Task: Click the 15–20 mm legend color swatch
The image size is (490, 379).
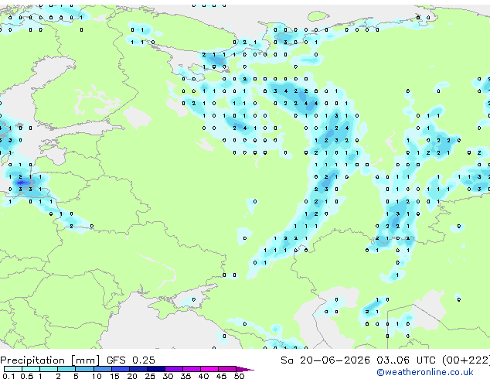Action: click(x=120, y=369)
